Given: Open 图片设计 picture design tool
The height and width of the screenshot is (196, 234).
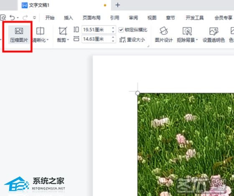Looking at the screenshot, I should (164, 31).
